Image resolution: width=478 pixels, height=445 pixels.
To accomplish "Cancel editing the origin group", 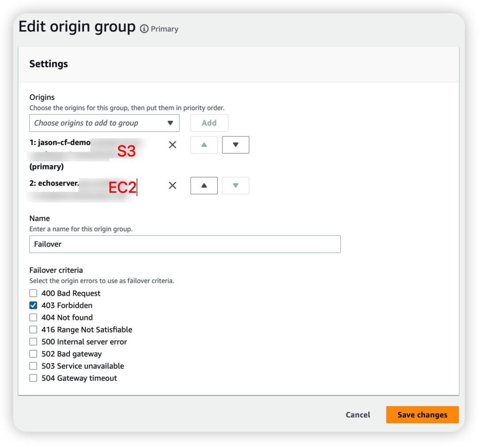I will [x=358, y=415].
